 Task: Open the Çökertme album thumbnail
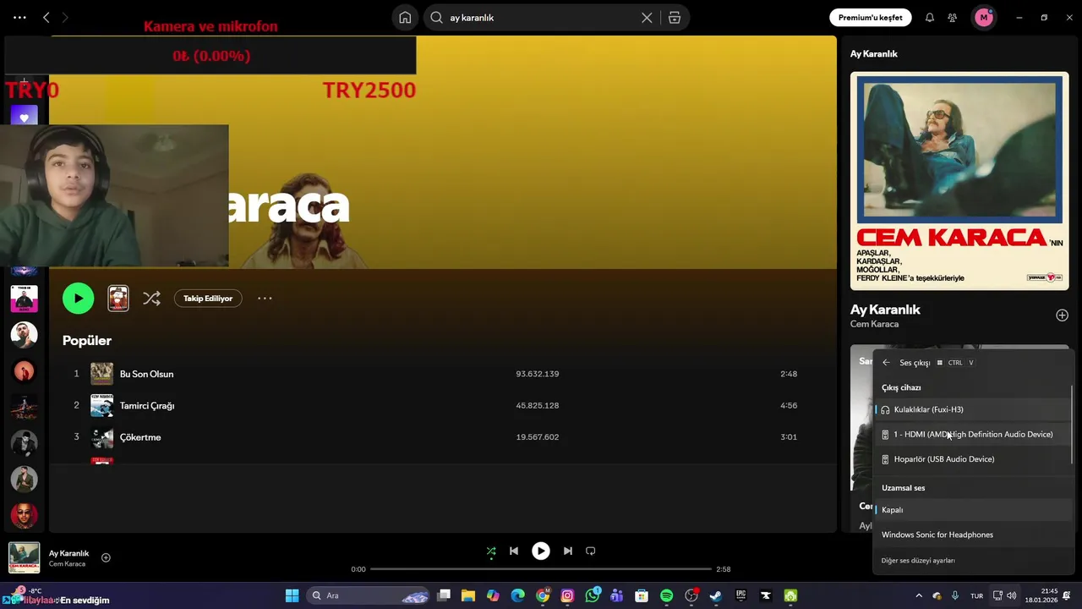(x=101, y=437)
